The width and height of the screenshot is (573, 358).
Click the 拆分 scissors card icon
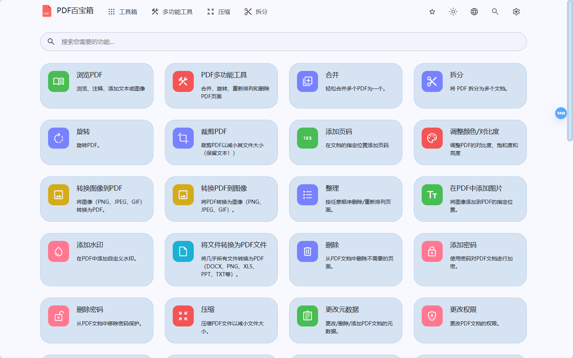click(x=432, y=81)
